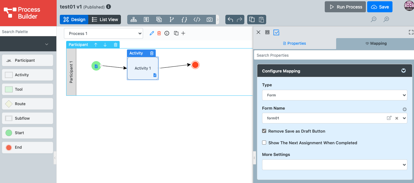Click the blue Save button

(380, 7)
